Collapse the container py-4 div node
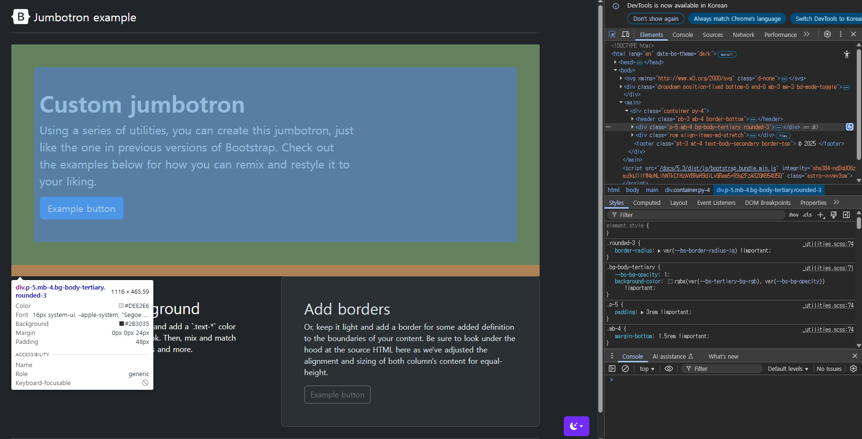The height and width of the screenshot is (439, 862). [x=627, y=111]
